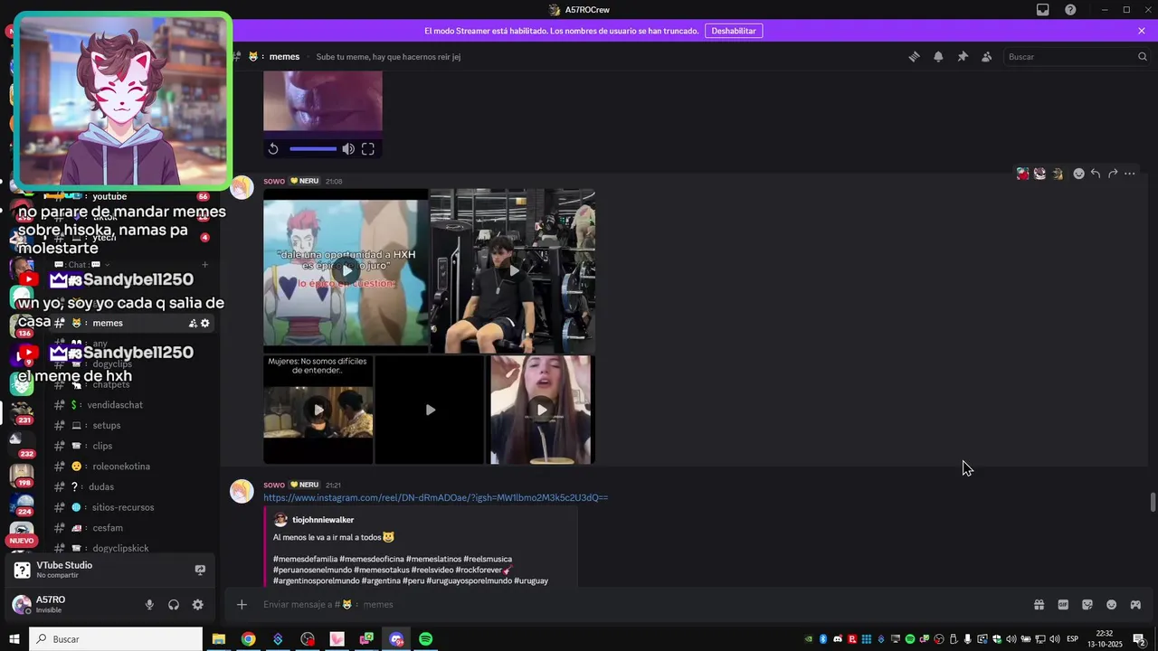The image size is (1158, 651).
Task: Open GIF picker icon
Action: tap(1063, 605)
